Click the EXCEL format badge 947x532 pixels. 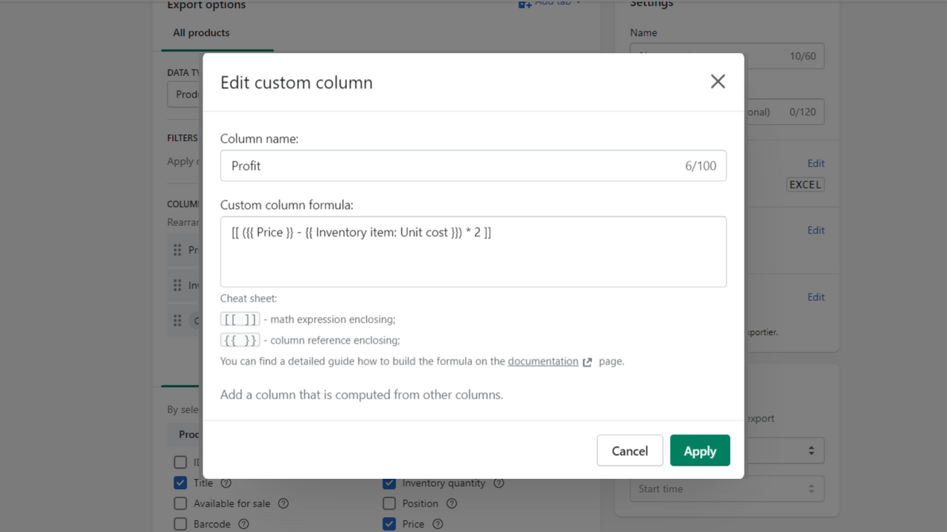point(805,185)
